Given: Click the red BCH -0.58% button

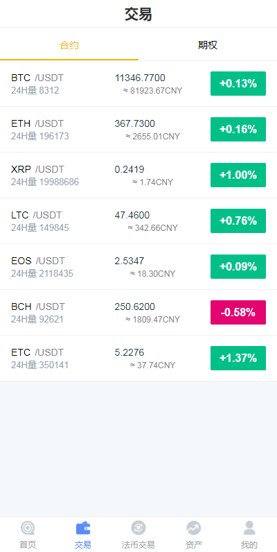Looking at the screenshot, I should tap(238, 312).
